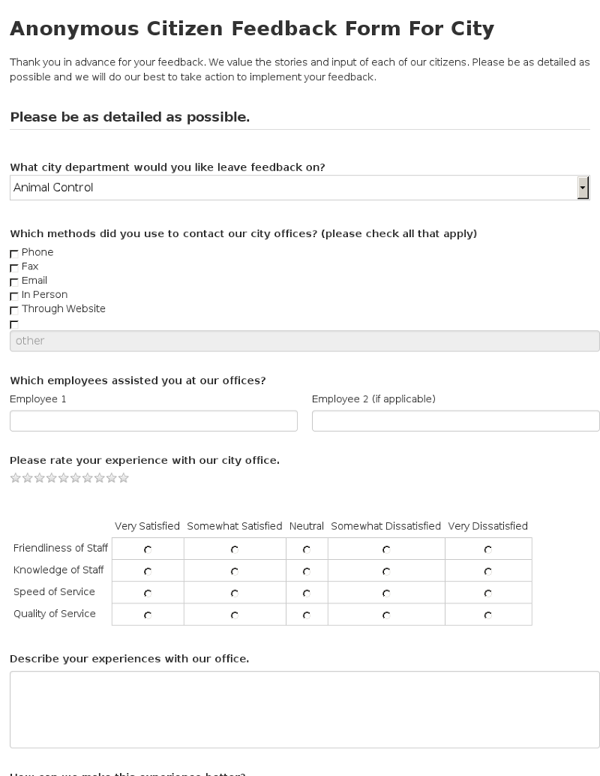This screenshot has width=600, height=776.
Task: Click the first rating star
Action: [x=15, y=477]
